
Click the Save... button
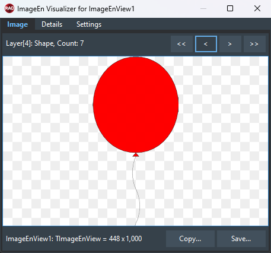(x=241, y=239)
